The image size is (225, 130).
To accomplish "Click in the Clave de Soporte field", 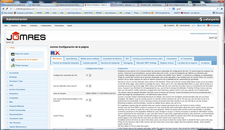I will pyautogui.click(x=101, y=93).
